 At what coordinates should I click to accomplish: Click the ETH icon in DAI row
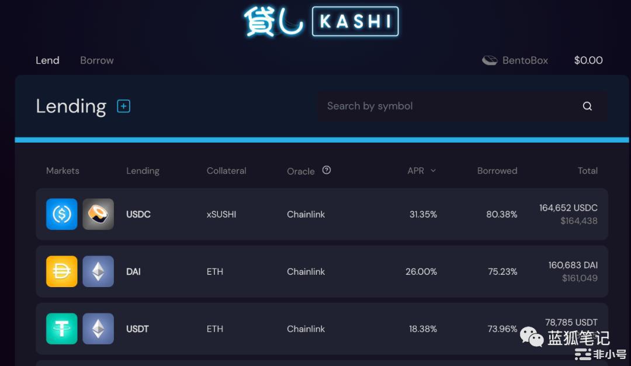tap(98, 271)
